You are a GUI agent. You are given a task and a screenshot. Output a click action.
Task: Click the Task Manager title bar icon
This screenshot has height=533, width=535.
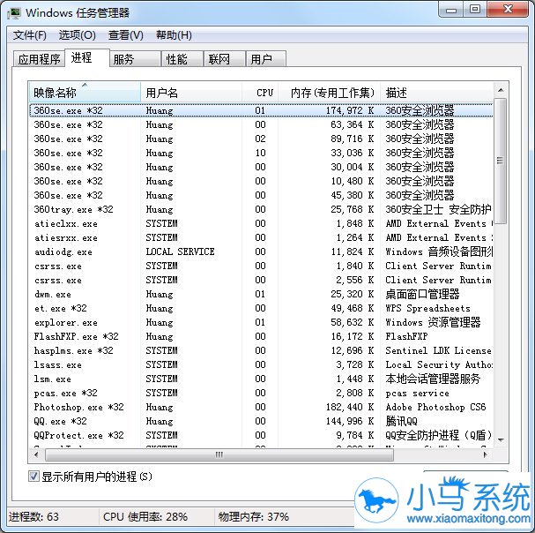coord(14,13)
